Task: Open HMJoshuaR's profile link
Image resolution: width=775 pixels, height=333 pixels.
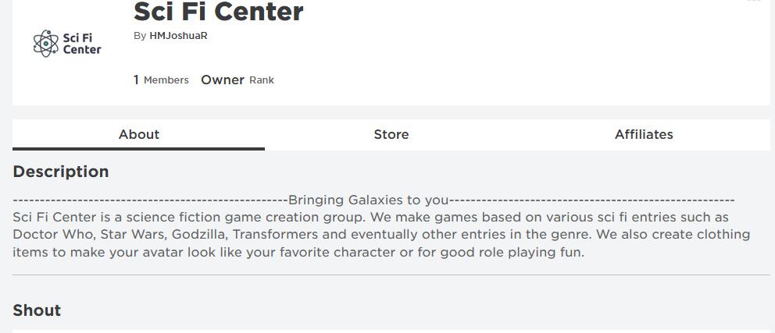Action: 178,36
